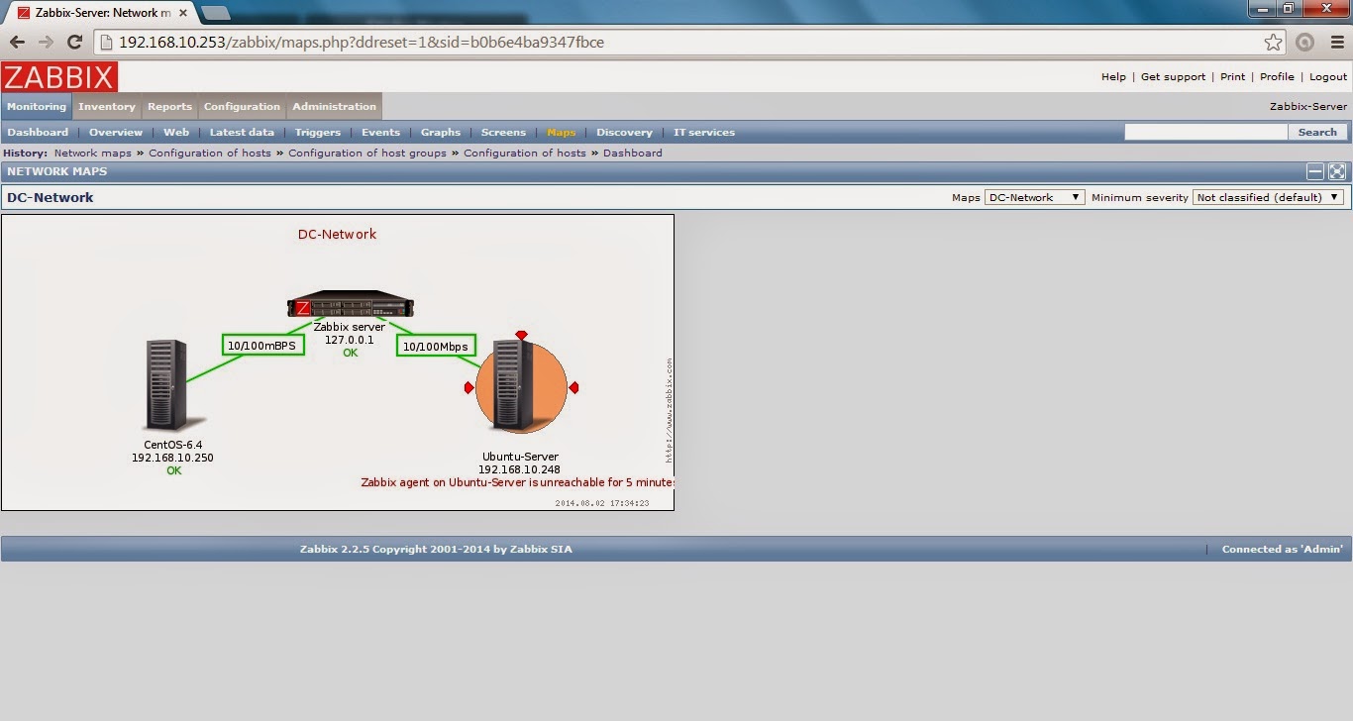Click the Ubuntu-Server unreachable agent message
This screenshot has width=1353, height=721.
tap(517, 482)
